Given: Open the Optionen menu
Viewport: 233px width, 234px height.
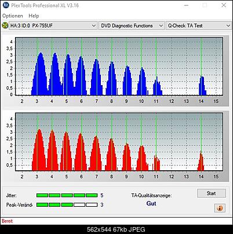Looking at the screenshot, I should click(x=13, y=16).
